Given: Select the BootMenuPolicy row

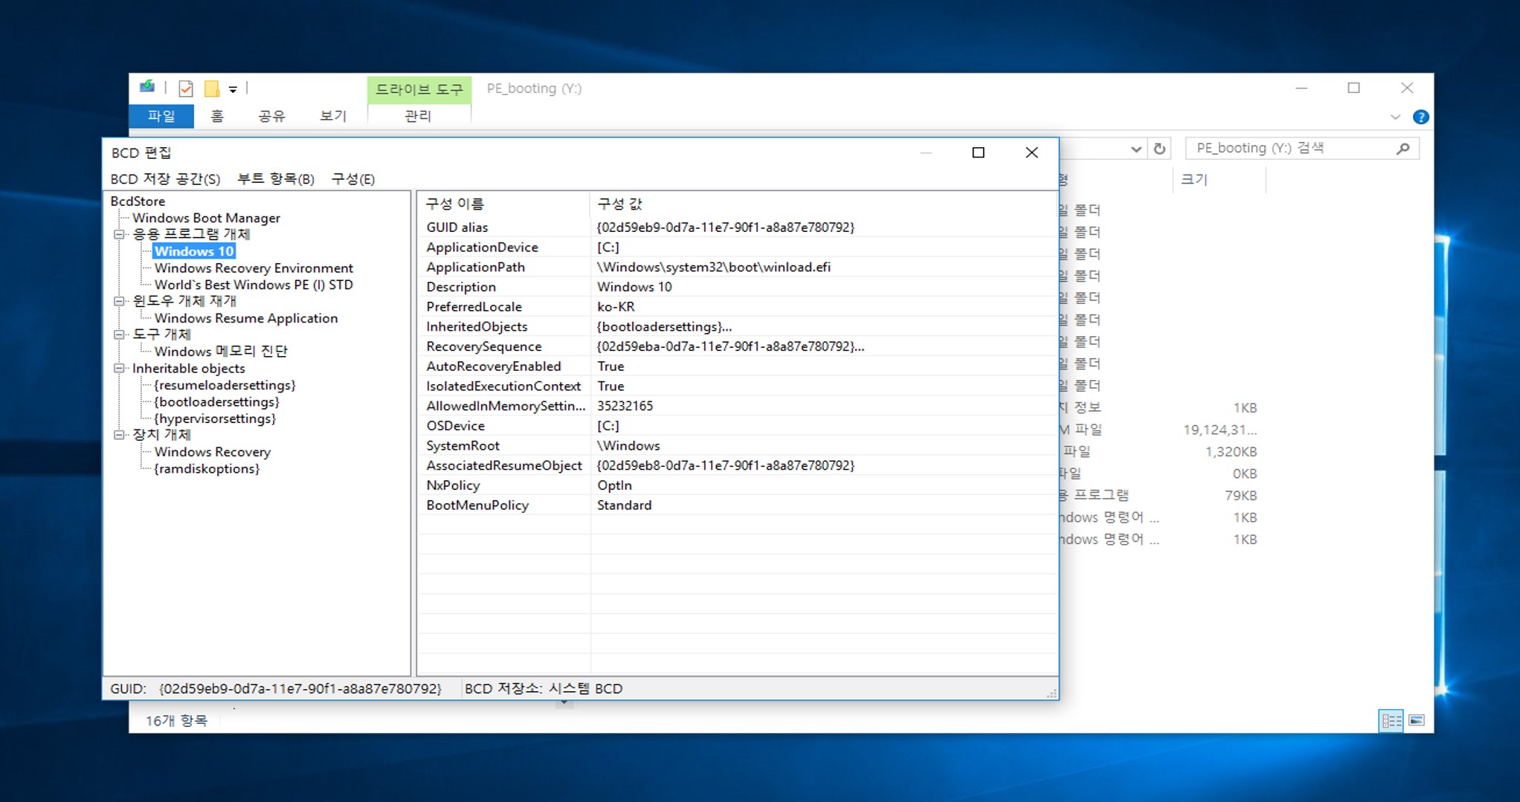Looking at the screenshot, I should (737, 505).
